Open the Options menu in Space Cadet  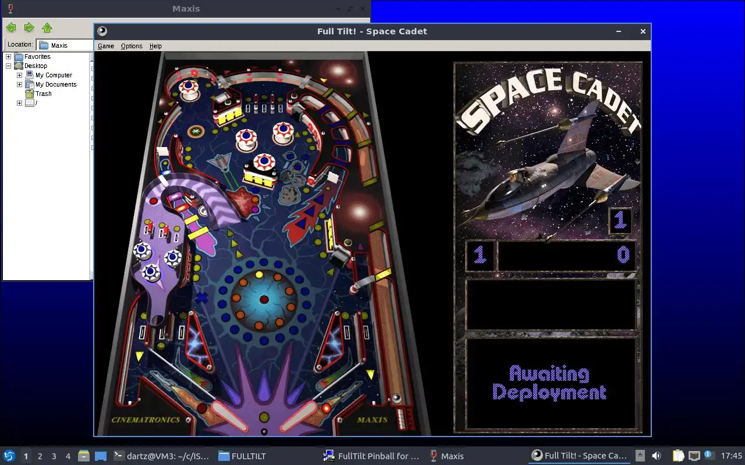pyautogui.click(x=132, y=46)
